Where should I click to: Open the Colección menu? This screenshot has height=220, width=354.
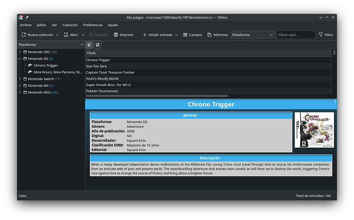coord(70,25)
